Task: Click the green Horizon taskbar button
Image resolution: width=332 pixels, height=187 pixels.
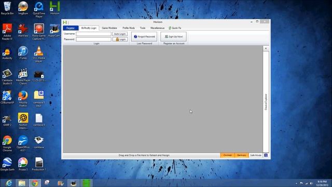Action: [x=87, y=183]
